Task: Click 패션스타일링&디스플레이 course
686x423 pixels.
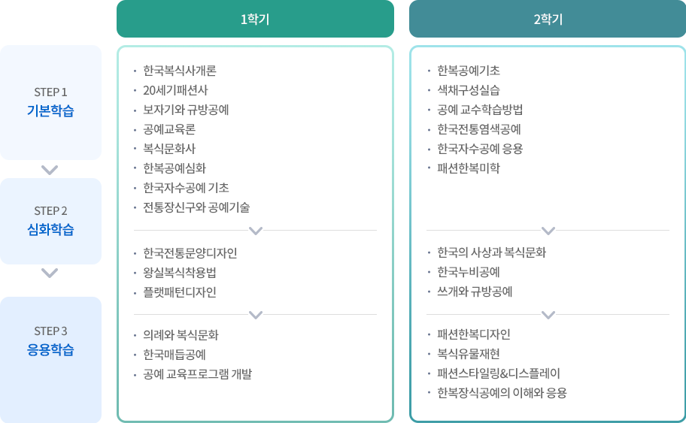Action: click(x=499, y=373)
